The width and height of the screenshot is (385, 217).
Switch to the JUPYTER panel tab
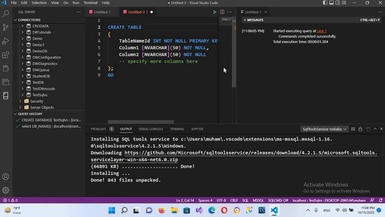[197, 129]
